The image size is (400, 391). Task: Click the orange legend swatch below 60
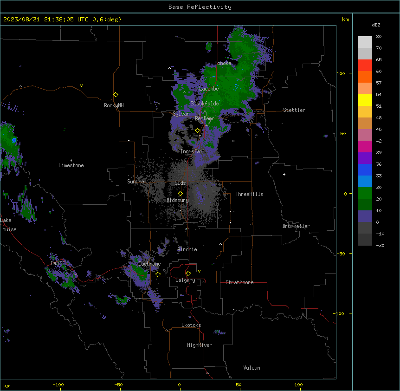tap(365, 77)
